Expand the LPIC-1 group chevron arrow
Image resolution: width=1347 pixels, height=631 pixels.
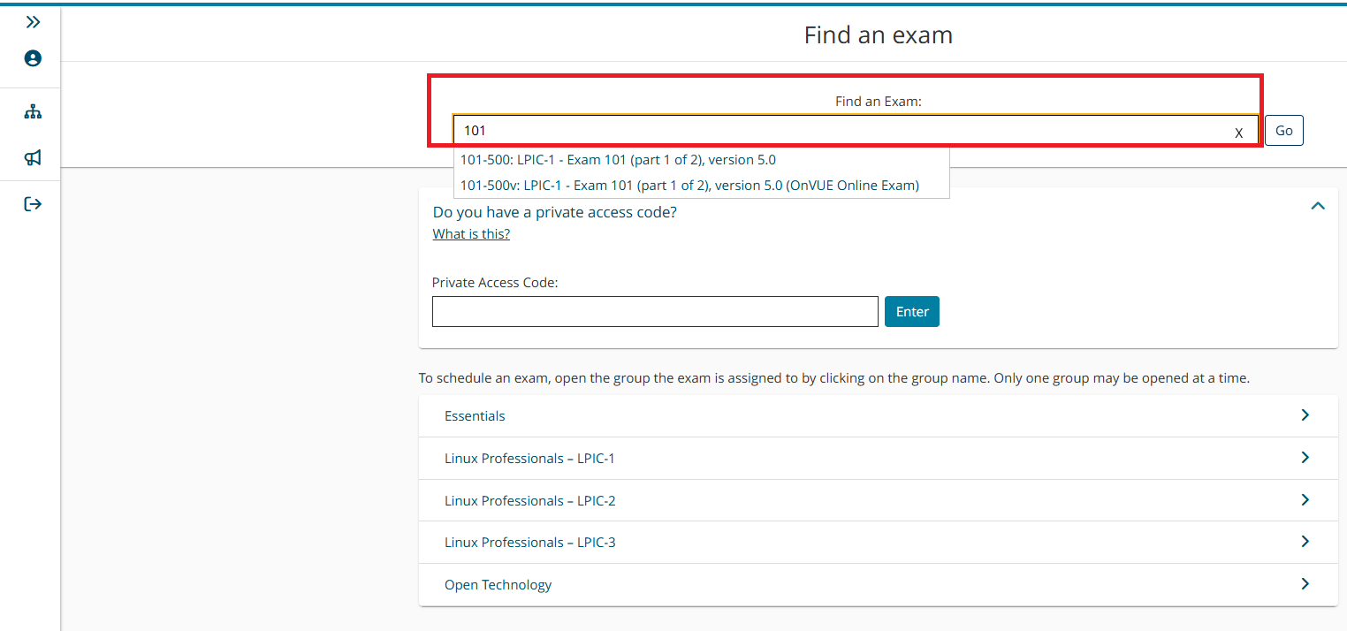[1305, 458]
